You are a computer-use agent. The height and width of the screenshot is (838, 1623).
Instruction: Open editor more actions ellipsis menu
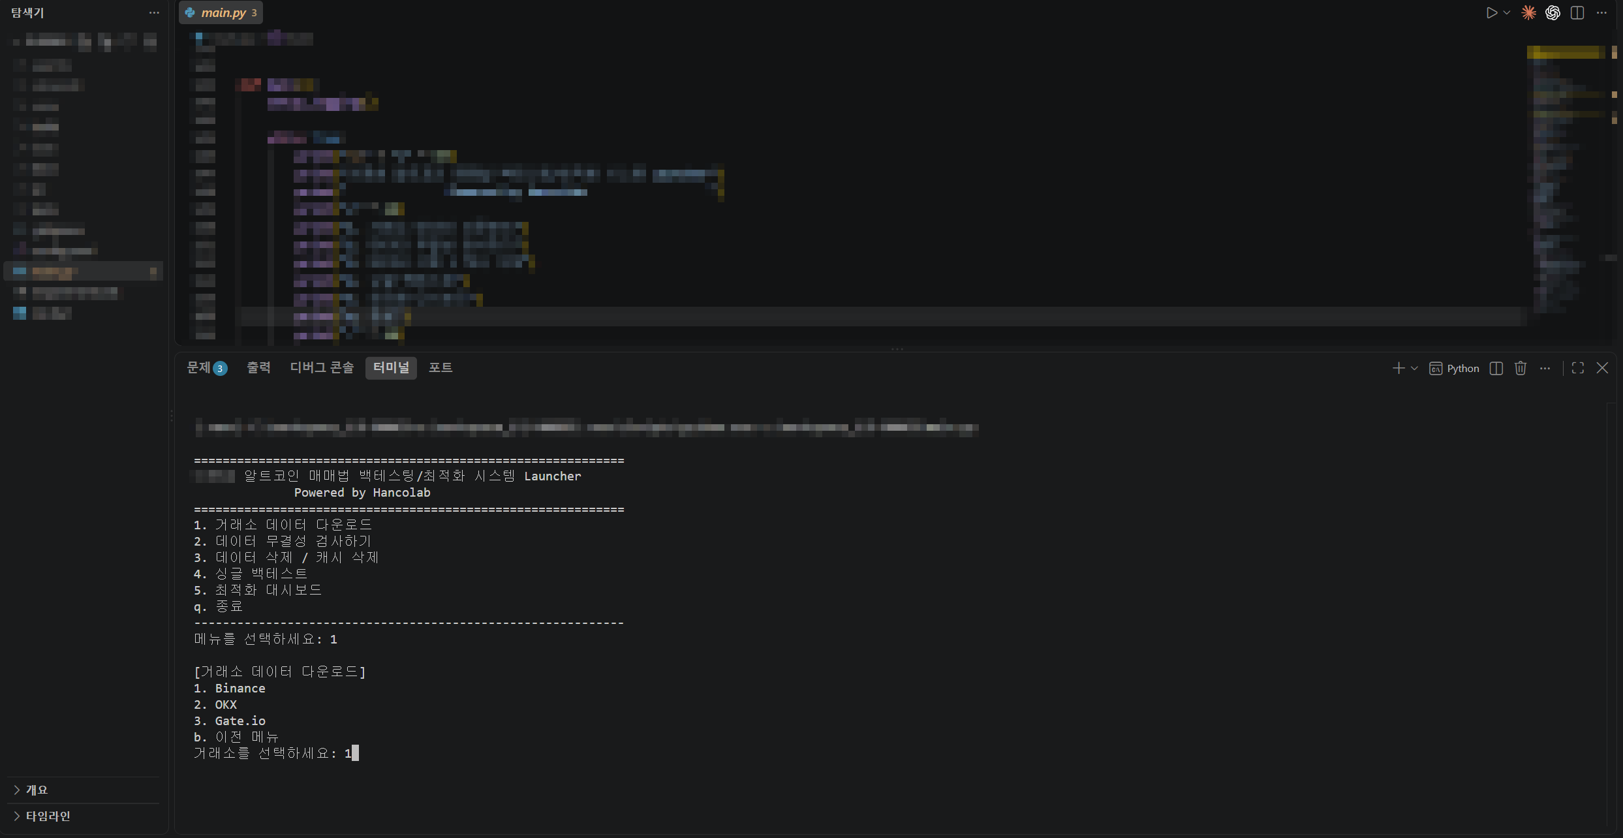(1601, 12)
